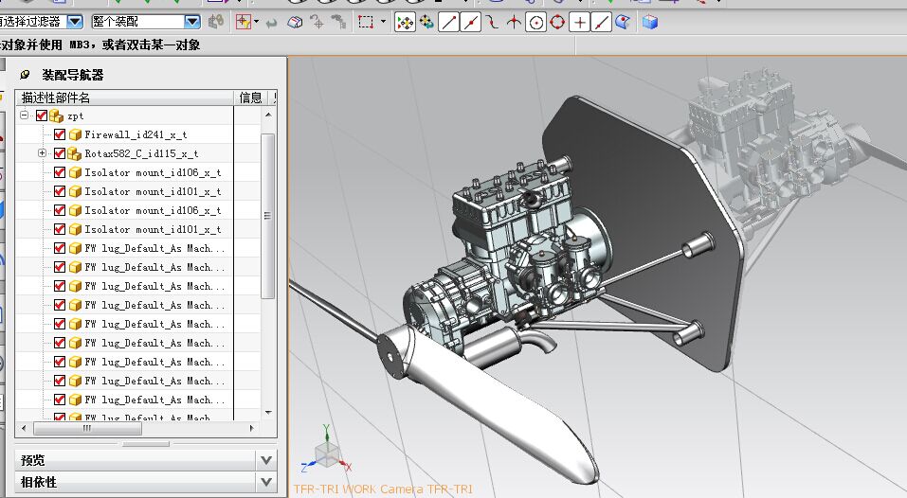This screenshot has height=498, width=907.
Task: Uncheck the root zpt assembly checkbox
Action: coord(42,116)
